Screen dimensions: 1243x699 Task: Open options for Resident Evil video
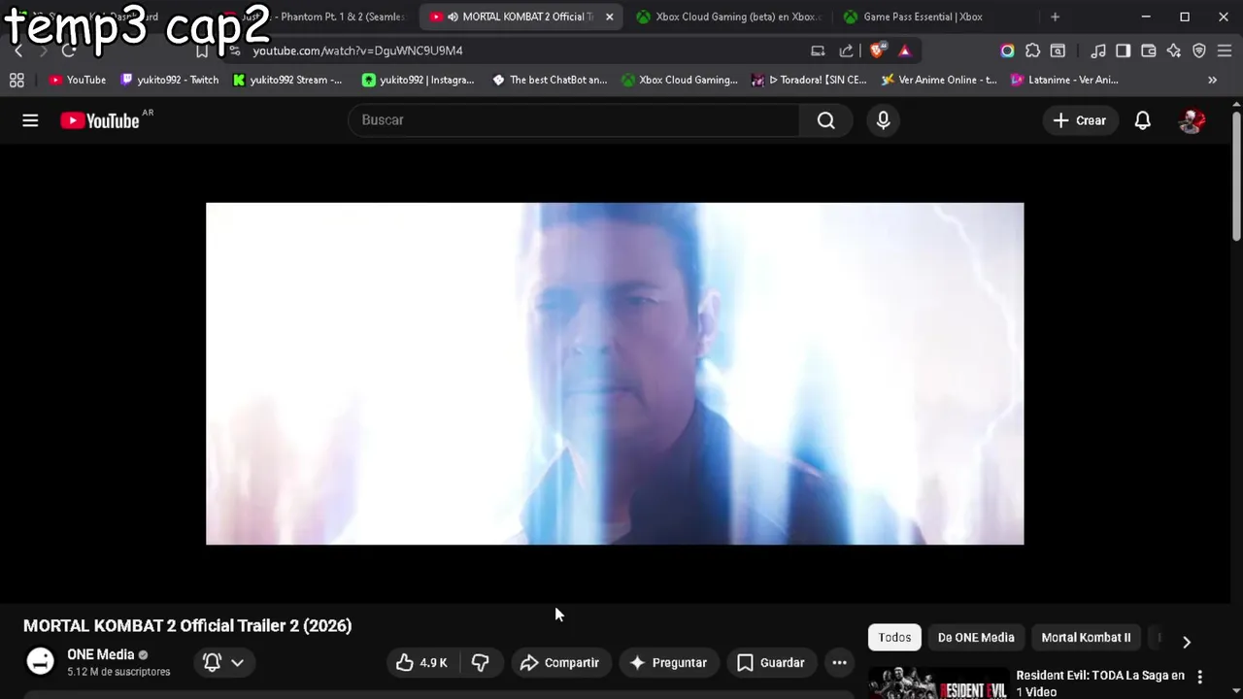pyautogui.click(x=1199, y=677)
